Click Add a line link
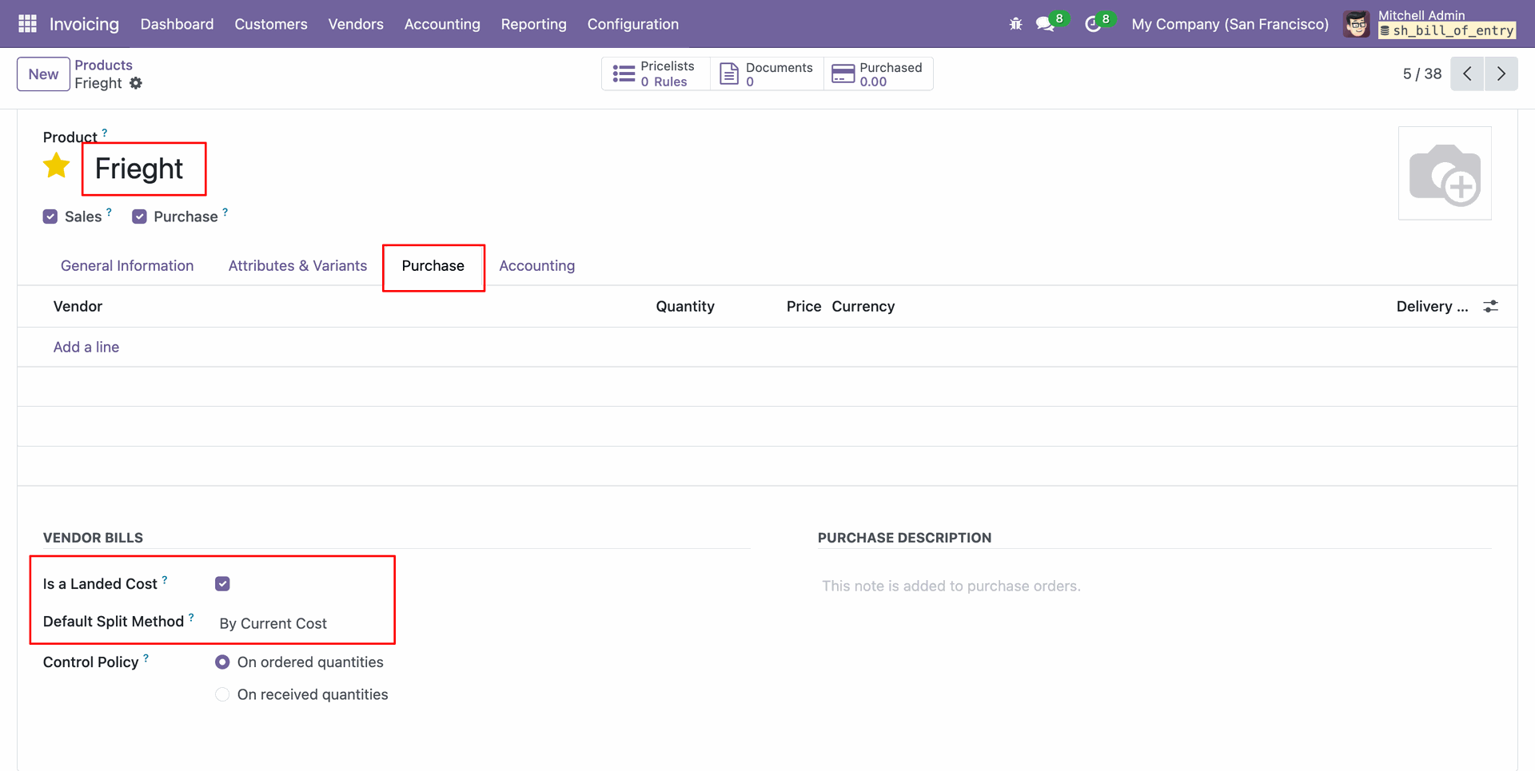 (x=86, y=347)
